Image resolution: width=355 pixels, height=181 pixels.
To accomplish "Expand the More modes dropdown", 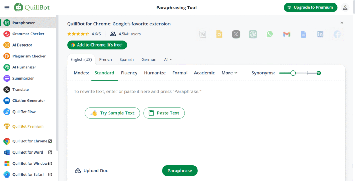I will 230,73.
